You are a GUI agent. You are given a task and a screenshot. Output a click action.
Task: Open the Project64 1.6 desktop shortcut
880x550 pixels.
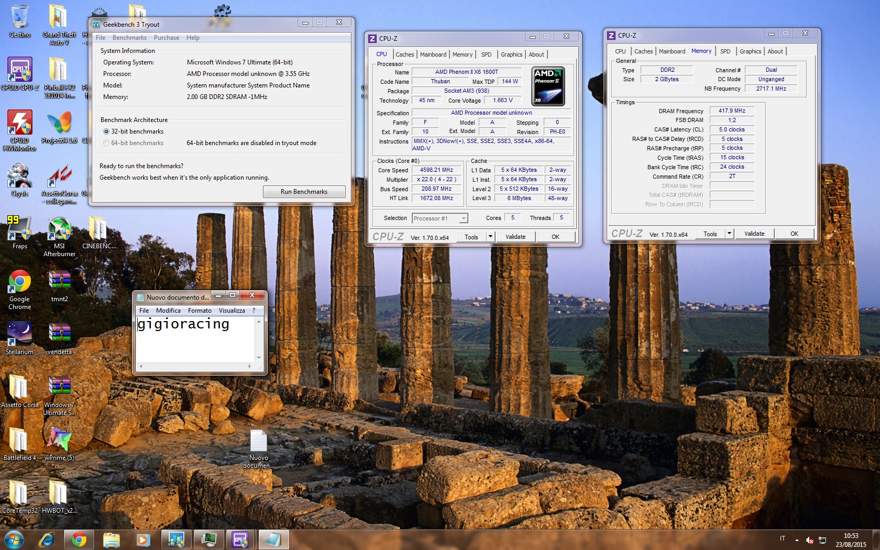[59, 127]
